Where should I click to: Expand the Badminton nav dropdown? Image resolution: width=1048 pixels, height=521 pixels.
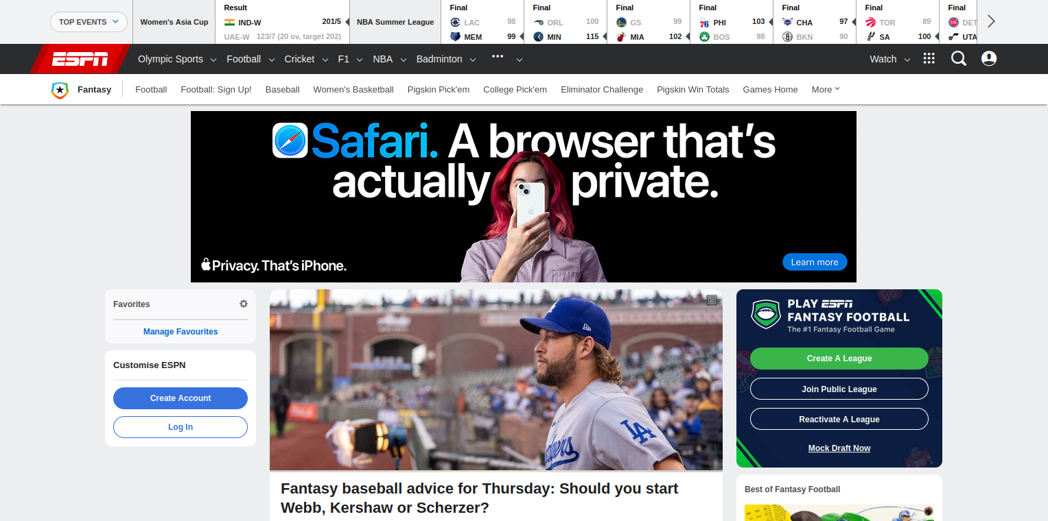click(x=445, y=59)
